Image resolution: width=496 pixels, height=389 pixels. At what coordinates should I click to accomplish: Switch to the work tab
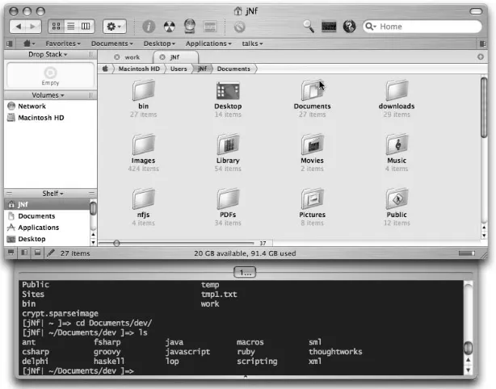[x=132, y=57]
